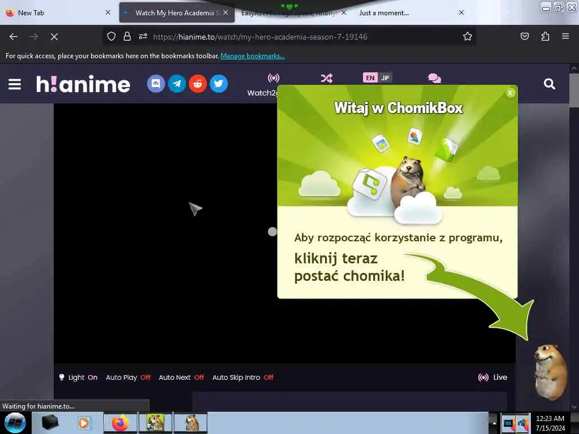Switch anime name language to JP
Viewport: 579px width, 434px height.
[385, 77]
